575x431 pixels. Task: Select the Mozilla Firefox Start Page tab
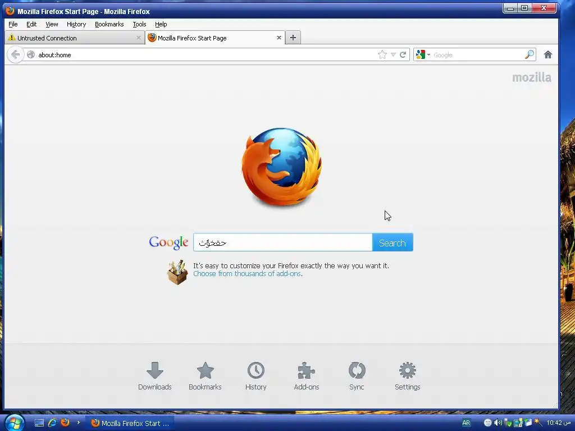215,38
